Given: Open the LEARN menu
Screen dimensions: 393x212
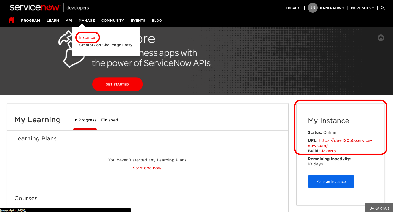Looking at the screenshot, I should (x=53, y=20).
